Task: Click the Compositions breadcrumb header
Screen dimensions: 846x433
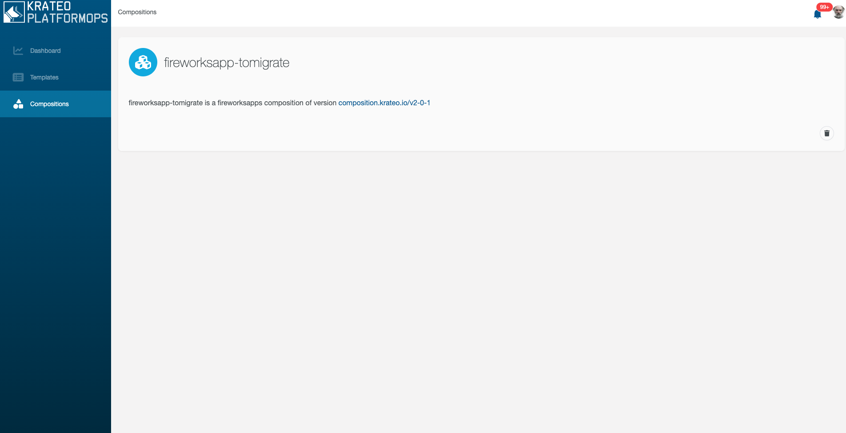Action: click(x=137, y=12)
